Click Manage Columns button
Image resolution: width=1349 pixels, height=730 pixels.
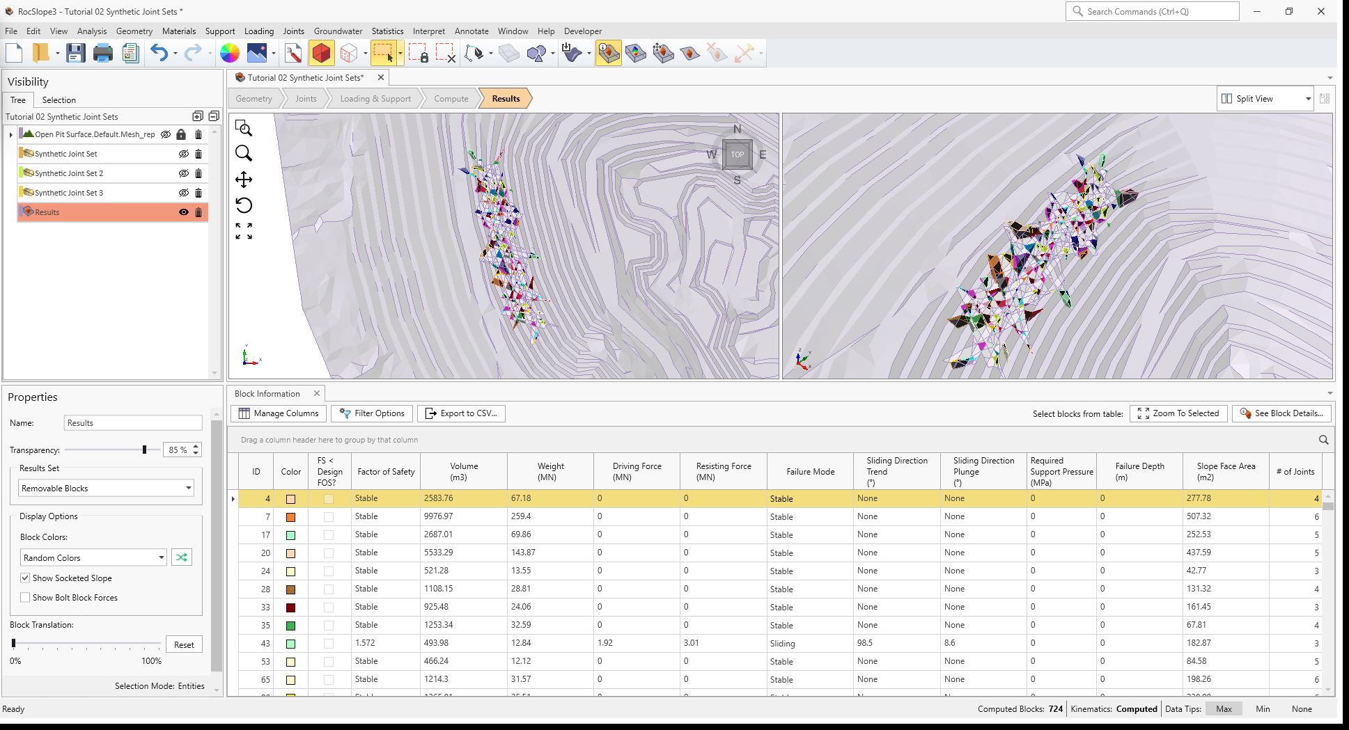(x=279, y=413)
